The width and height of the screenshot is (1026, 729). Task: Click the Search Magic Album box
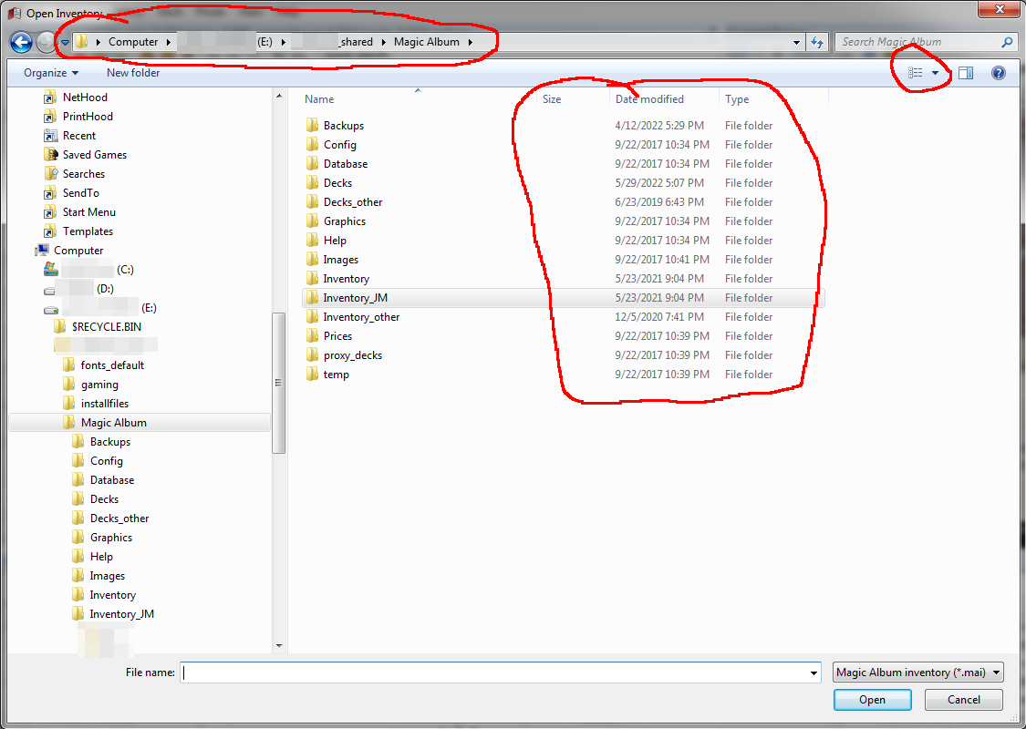tap(926, 42)
